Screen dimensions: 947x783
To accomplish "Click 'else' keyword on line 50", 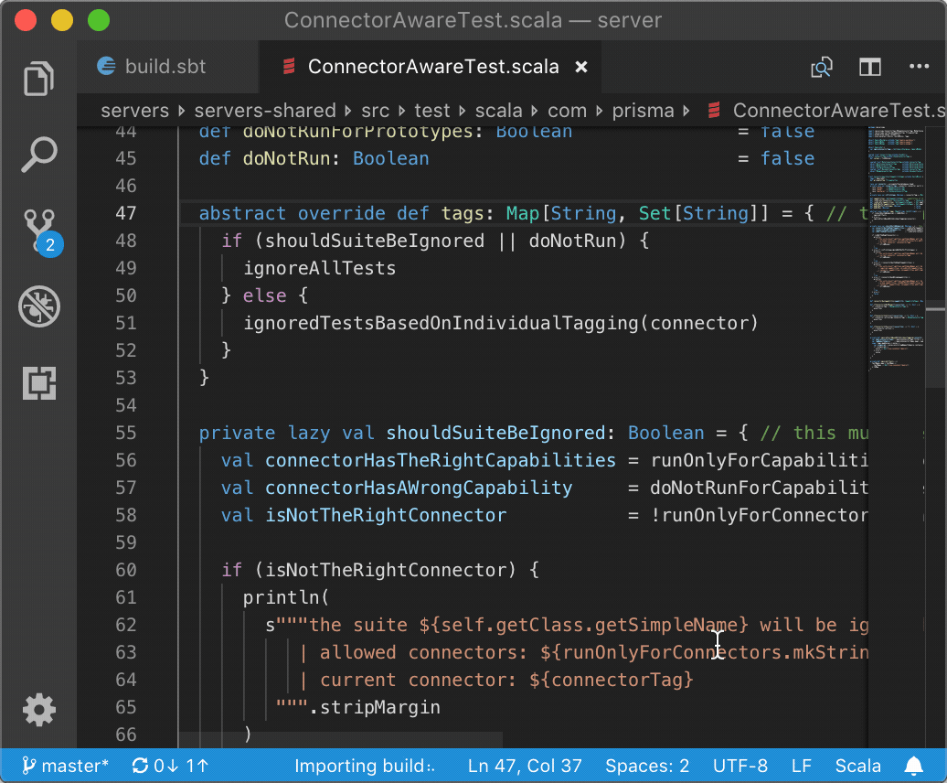I will coord(264,295).
